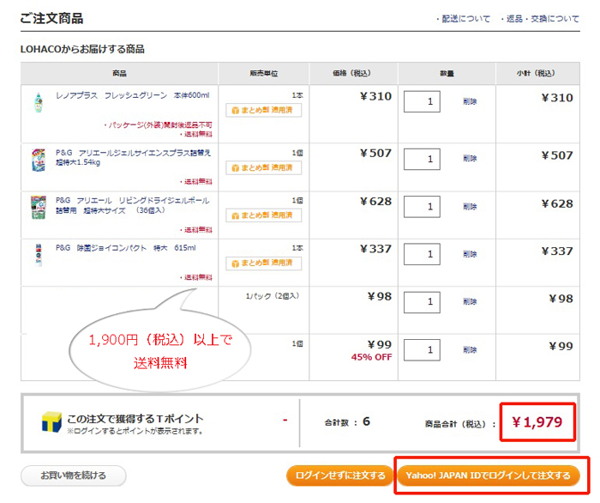Delete the ¥628 ジェルボール item with 削除
Image resolution: width=600 pixels, height=503 pixels.
470,207
